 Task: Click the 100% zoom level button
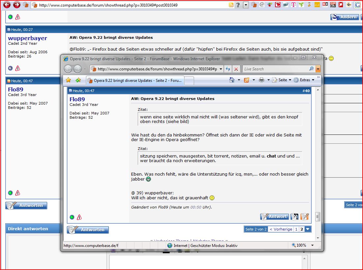click(299, 245)
